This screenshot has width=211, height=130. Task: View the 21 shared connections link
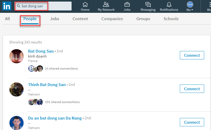61,69
